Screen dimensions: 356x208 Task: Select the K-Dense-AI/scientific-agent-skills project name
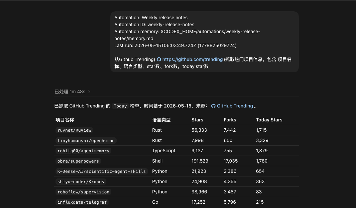[x=101, y=171]
